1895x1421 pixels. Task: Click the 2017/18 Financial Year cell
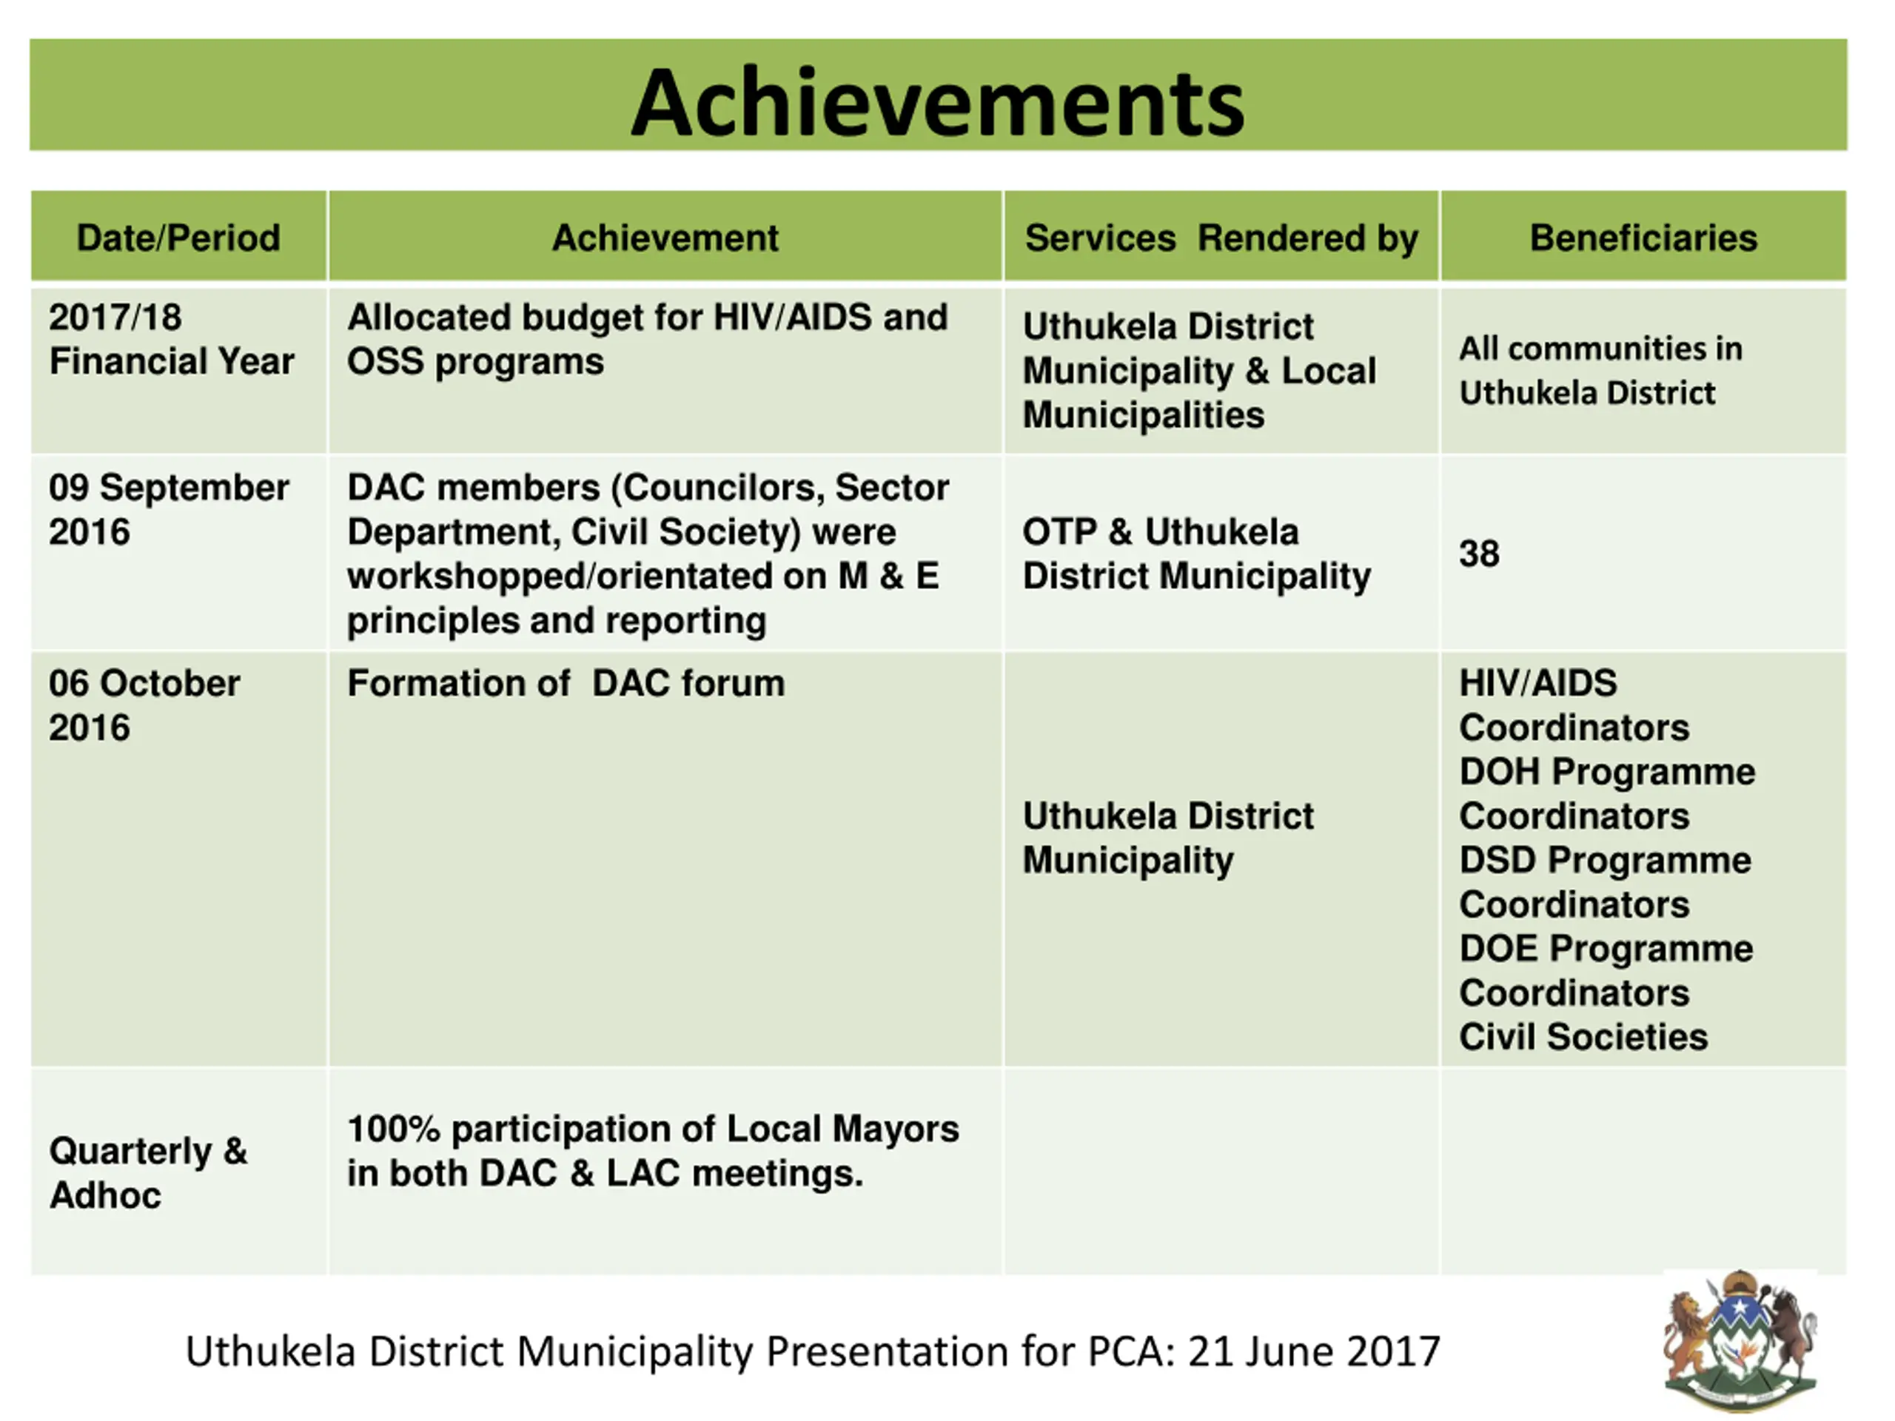(x=171, y=339)
